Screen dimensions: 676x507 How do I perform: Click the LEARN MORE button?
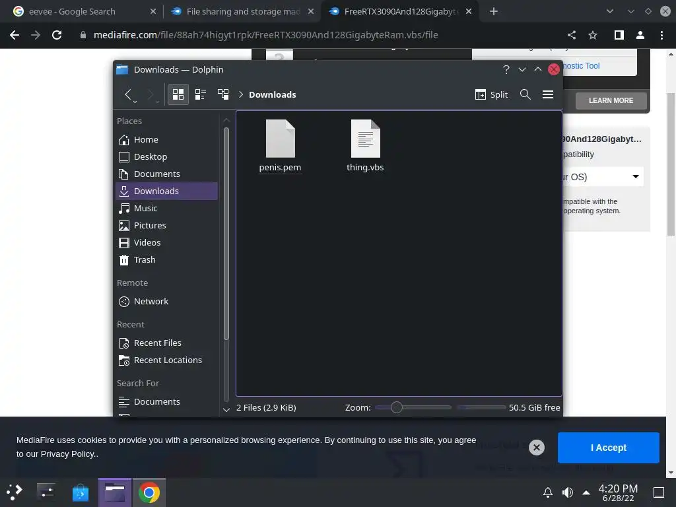coord(611,100)
